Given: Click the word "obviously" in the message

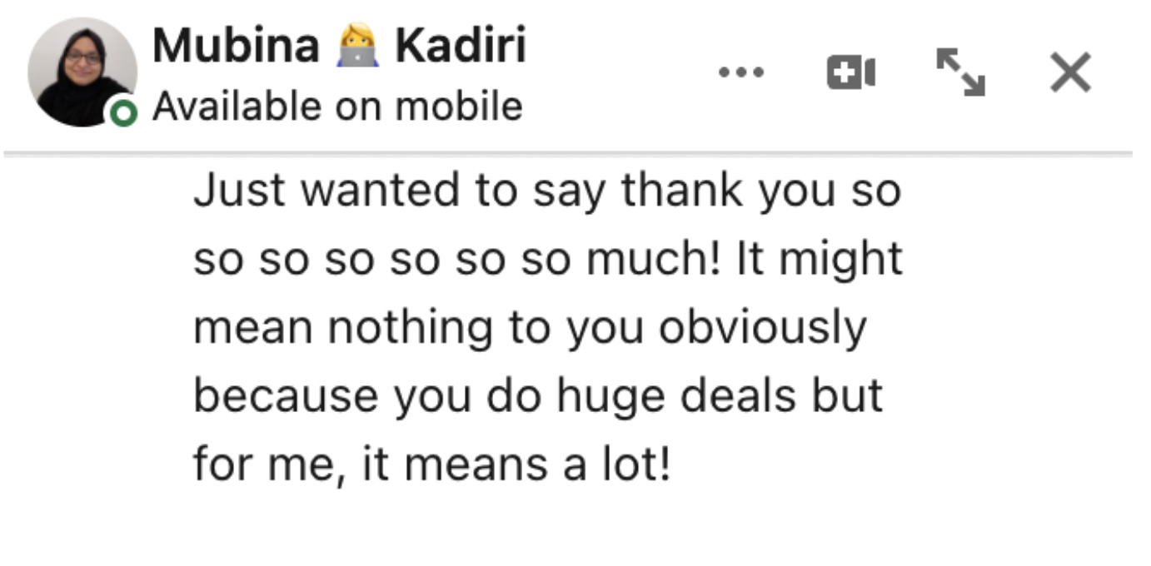Looking at the screenshot, I should pyautogui.click(x=762, y=328).
